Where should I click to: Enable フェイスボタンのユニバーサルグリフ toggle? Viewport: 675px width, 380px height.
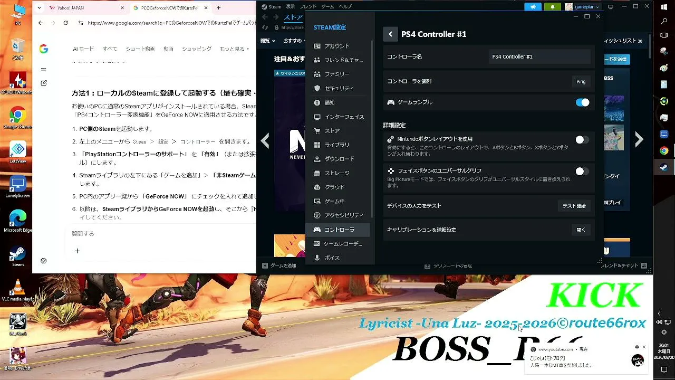click(582, 172)
